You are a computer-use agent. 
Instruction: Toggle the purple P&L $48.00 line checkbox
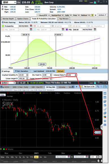(67, 30)
